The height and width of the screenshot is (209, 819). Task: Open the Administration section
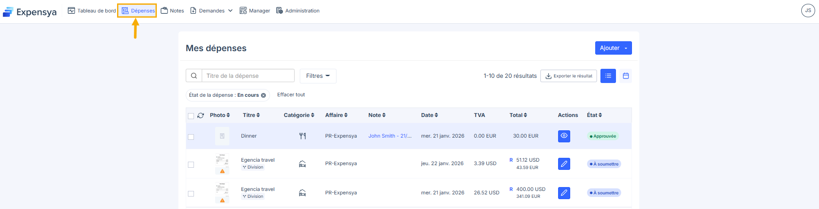click(298, 11)
